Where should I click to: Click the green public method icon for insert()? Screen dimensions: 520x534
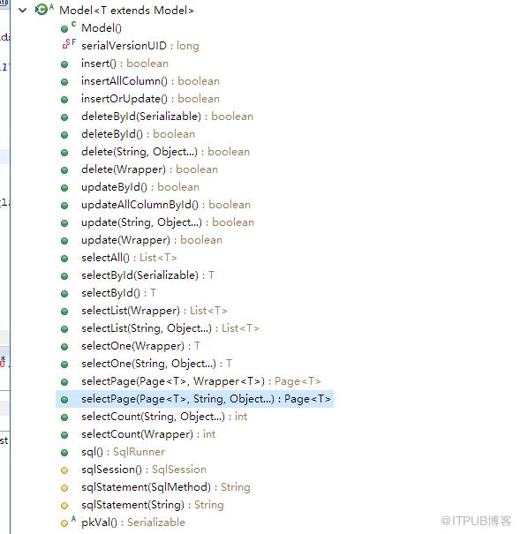(x=64, y=64)
